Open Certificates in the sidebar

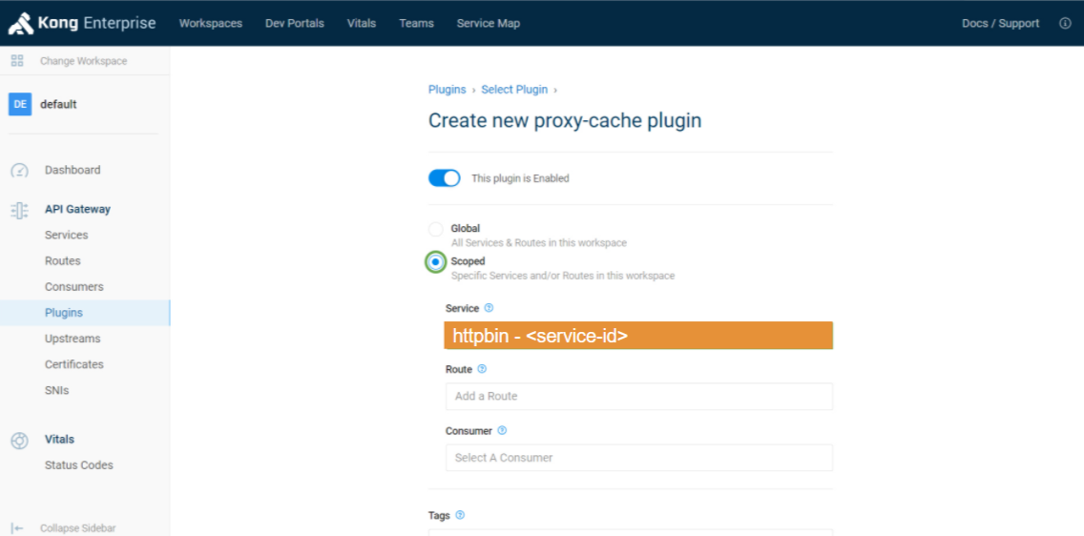click(74, 364)
